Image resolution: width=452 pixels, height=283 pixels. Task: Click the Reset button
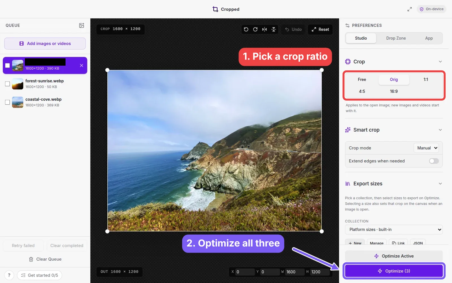click(x=320, y=29)
